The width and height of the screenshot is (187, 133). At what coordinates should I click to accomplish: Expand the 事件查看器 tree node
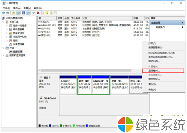pyautogui.click(x=7, y=29)
